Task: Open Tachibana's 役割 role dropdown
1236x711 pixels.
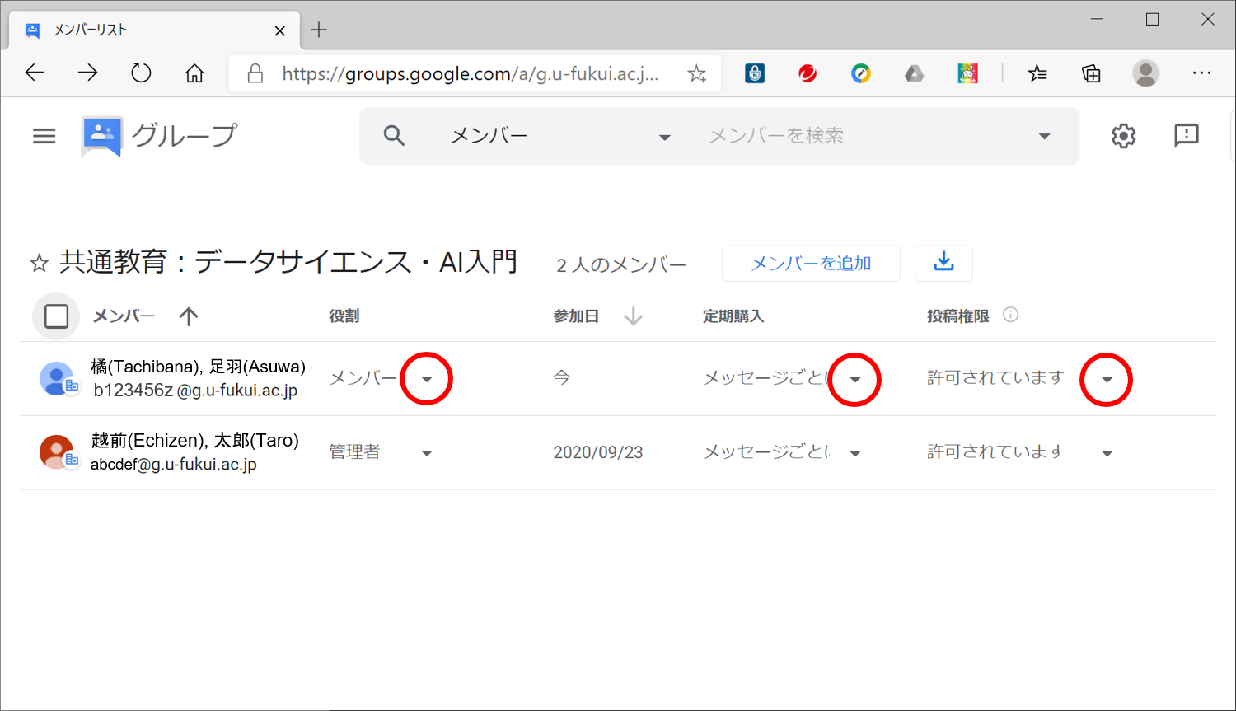Action: pyautogui.click(x=427, y=379)
